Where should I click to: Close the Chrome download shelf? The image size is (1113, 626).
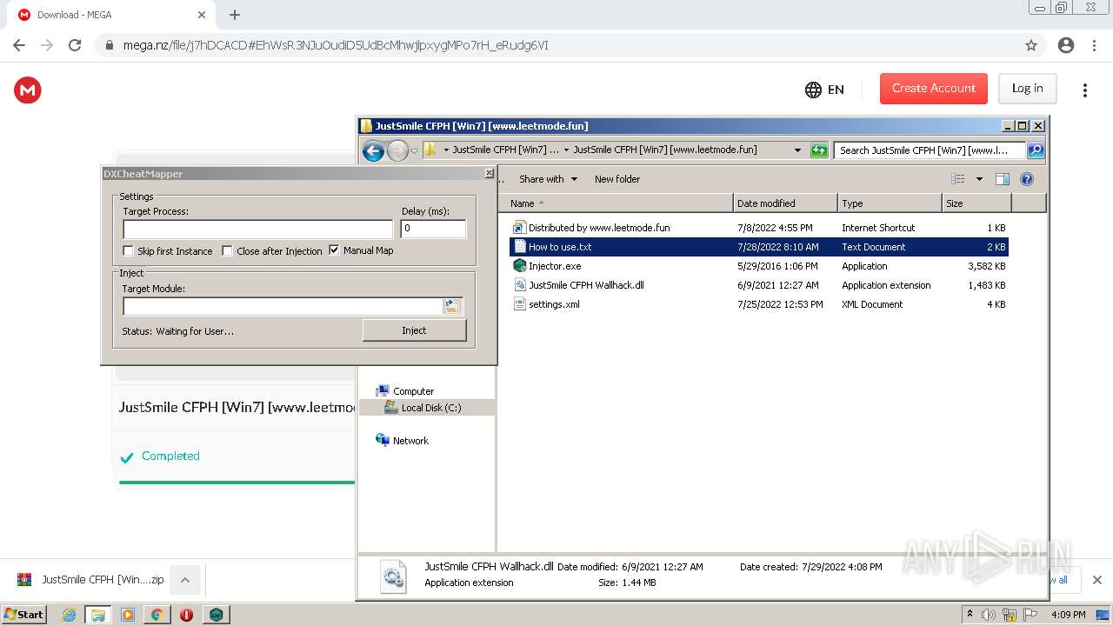coord(1096,580)
